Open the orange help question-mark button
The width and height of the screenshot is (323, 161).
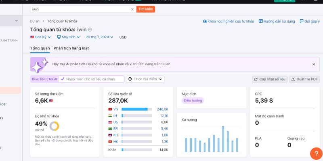(316, 154)
